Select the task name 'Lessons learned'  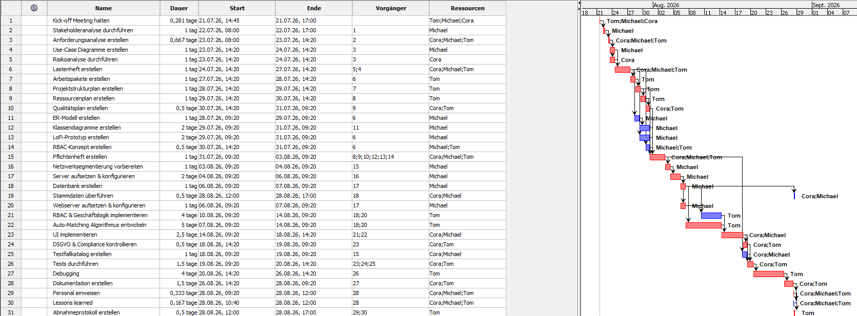[x=73, y=303]
